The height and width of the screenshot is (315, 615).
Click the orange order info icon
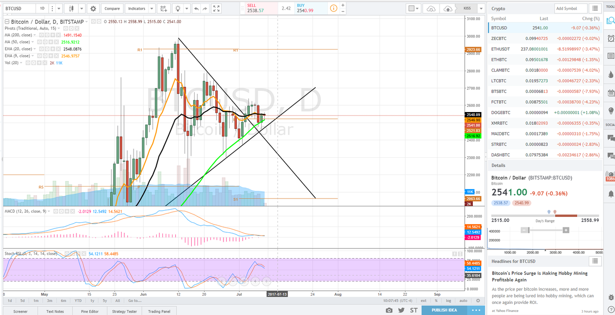[x=333, y=9]
